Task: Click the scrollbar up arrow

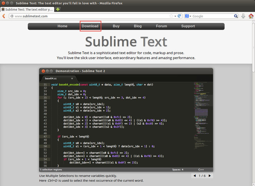Action: tap(253, 22)
